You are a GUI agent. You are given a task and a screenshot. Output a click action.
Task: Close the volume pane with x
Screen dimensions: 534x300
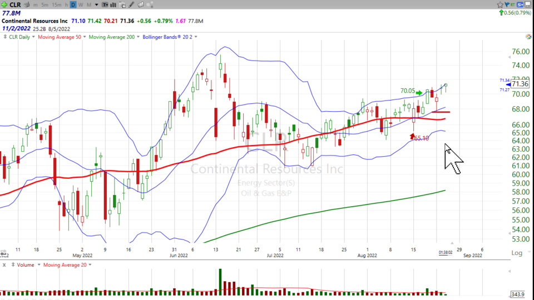click(4, 265)
